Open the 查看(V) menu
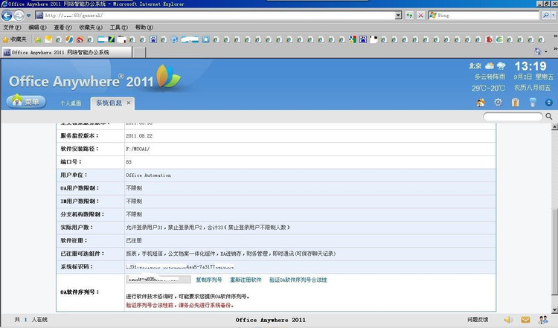The height and width of the screenshot is (328, 558). coord(62,28)
